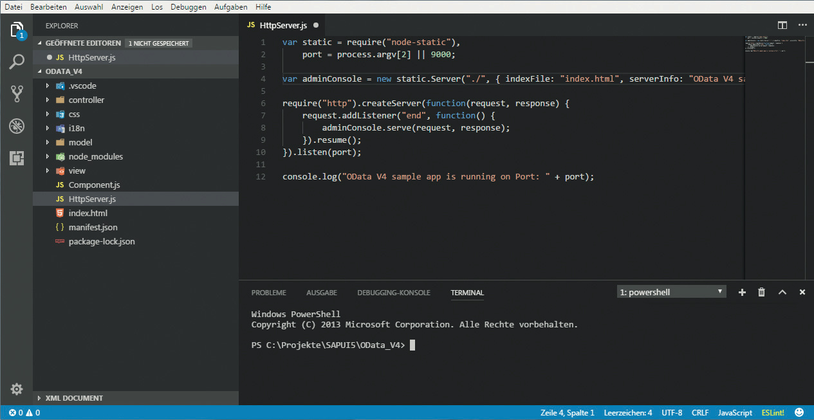The image size is (814, 420).
Task: Expand the controller folder
Action: pos(86,100)
